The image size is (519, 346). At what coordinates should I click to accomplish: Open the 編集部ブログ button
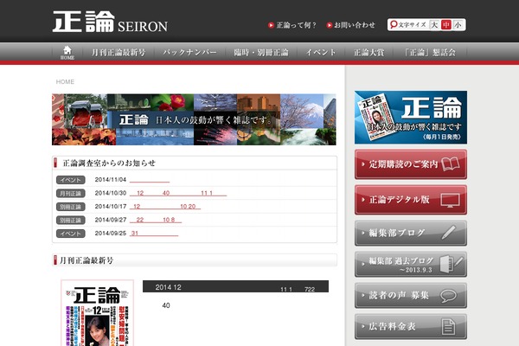(411, 233)
